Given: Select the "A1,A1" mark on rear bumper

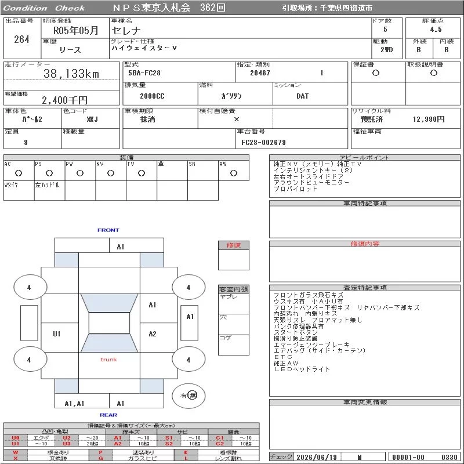Looking at the screenshot, I should point(74,403).
